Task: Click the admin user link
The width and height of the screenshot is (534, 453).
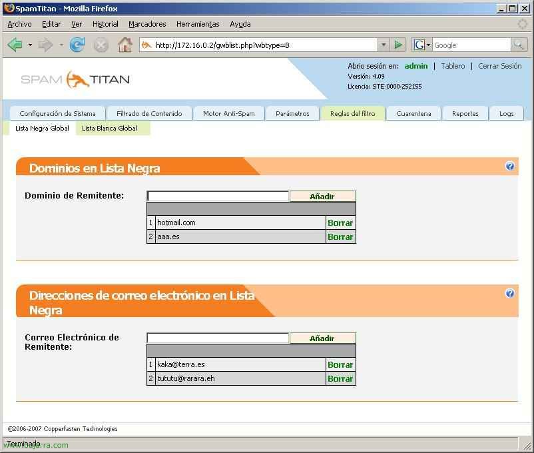Action: pos(416,66)
